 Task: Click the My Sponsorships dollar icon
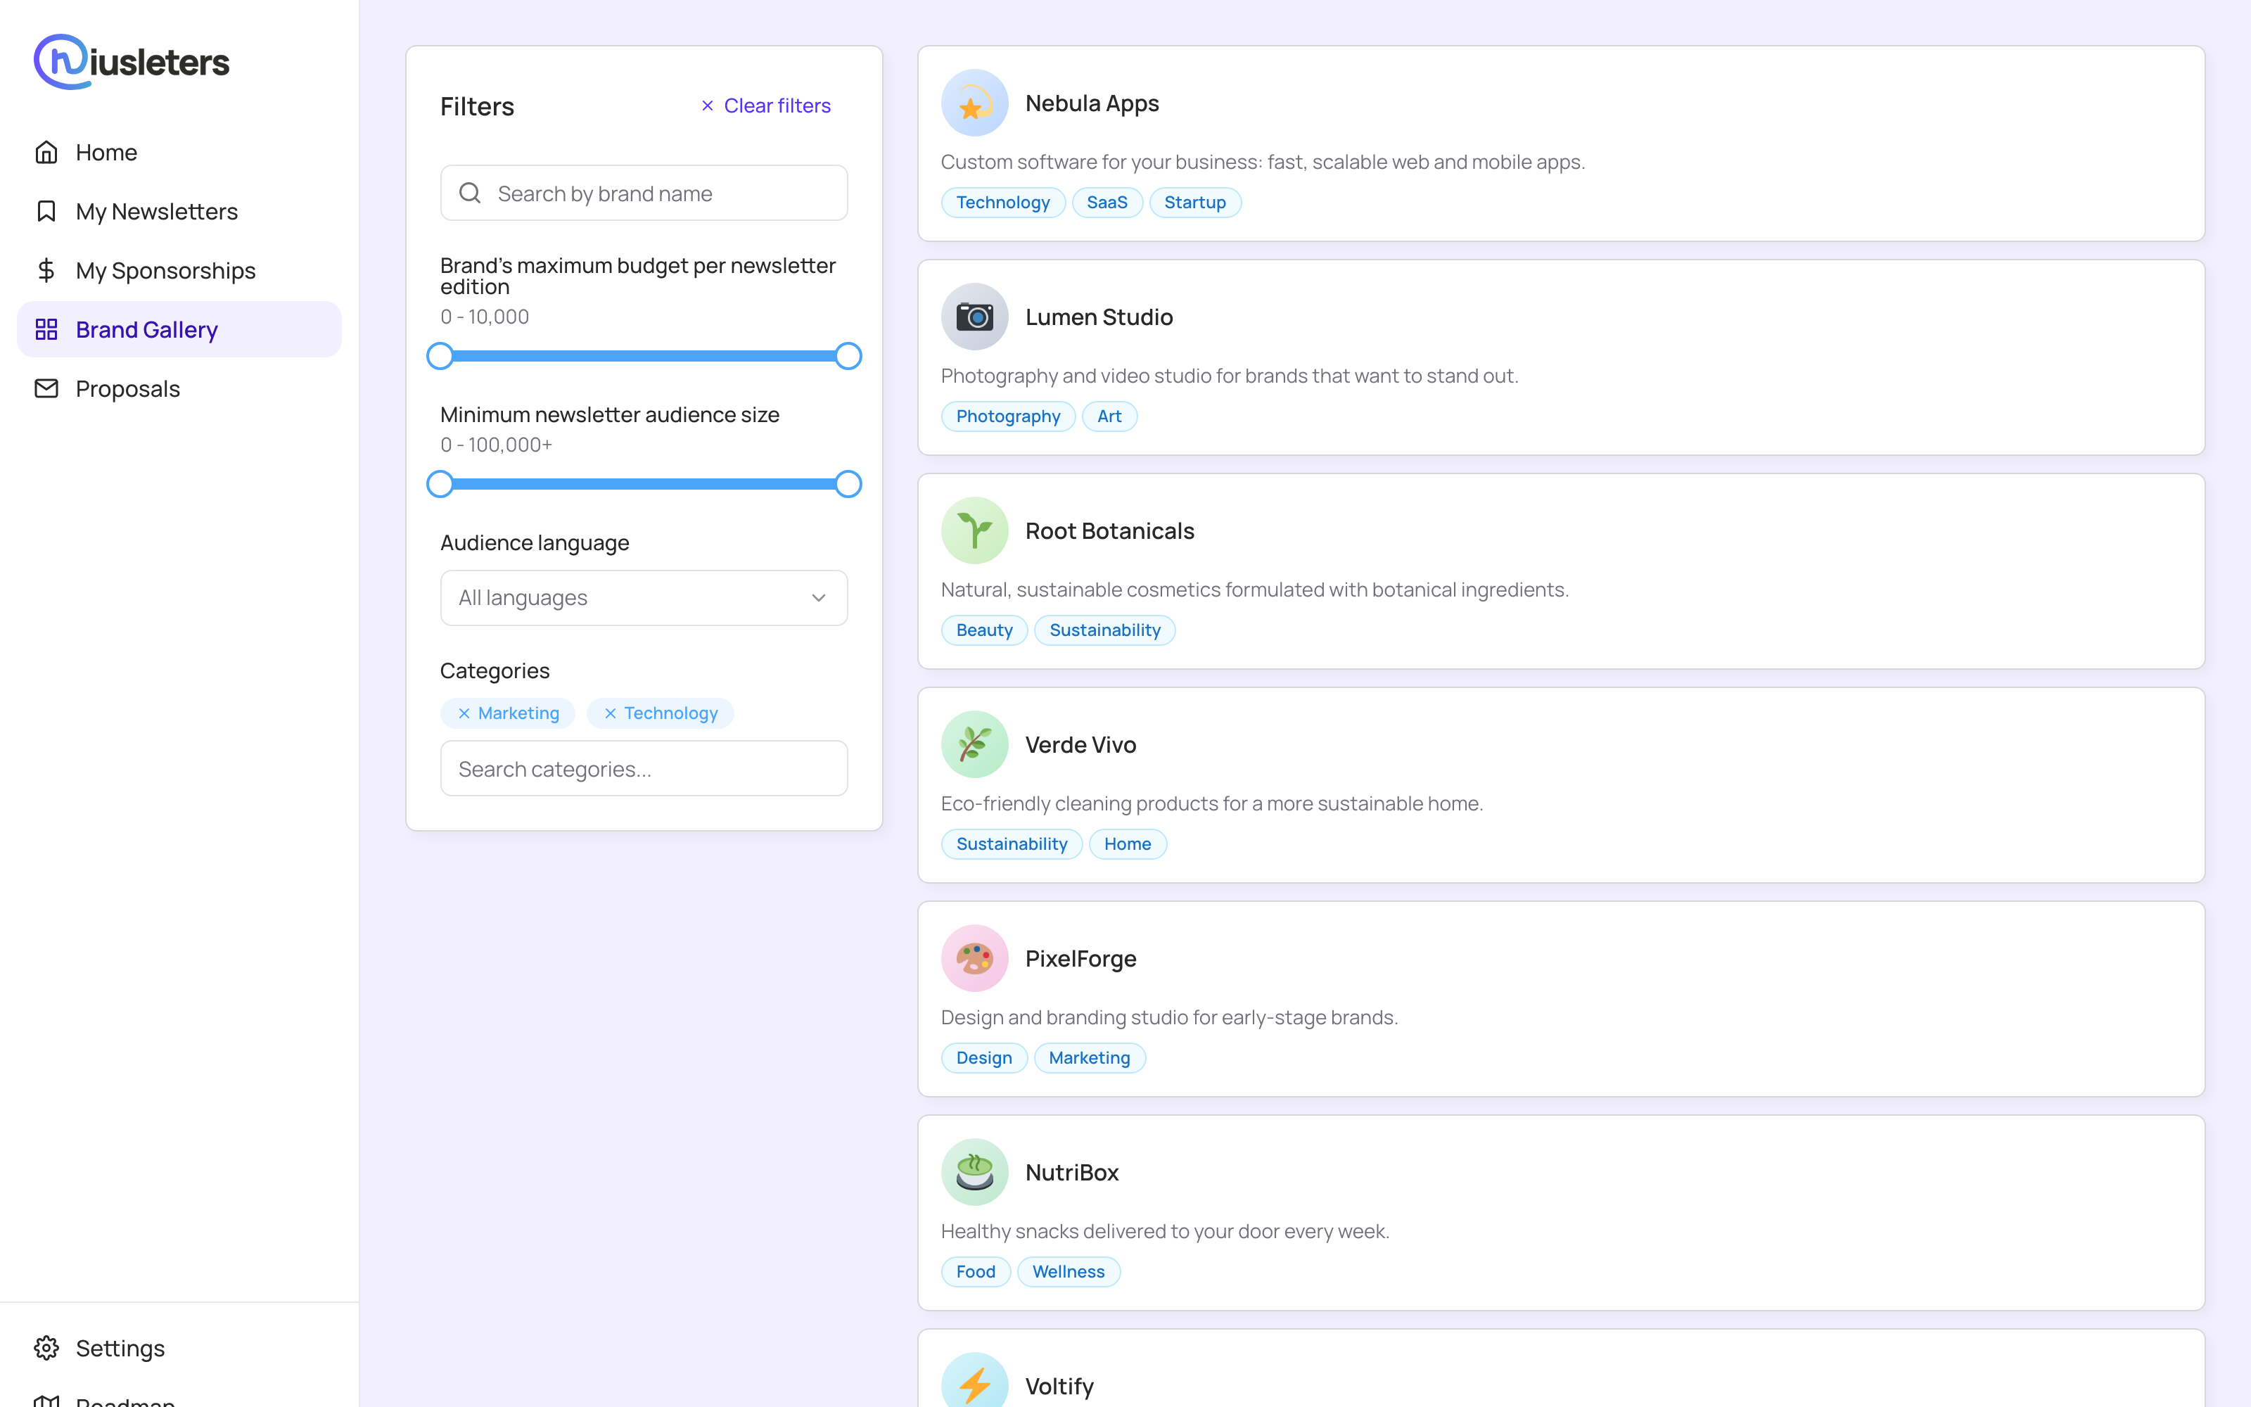[x=46, y=270]
